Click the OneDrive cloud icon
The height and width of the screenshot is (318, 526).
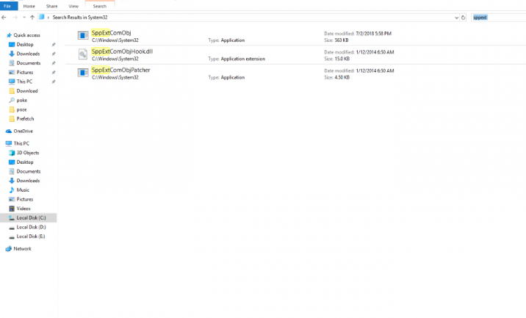(x=9, y=131)
